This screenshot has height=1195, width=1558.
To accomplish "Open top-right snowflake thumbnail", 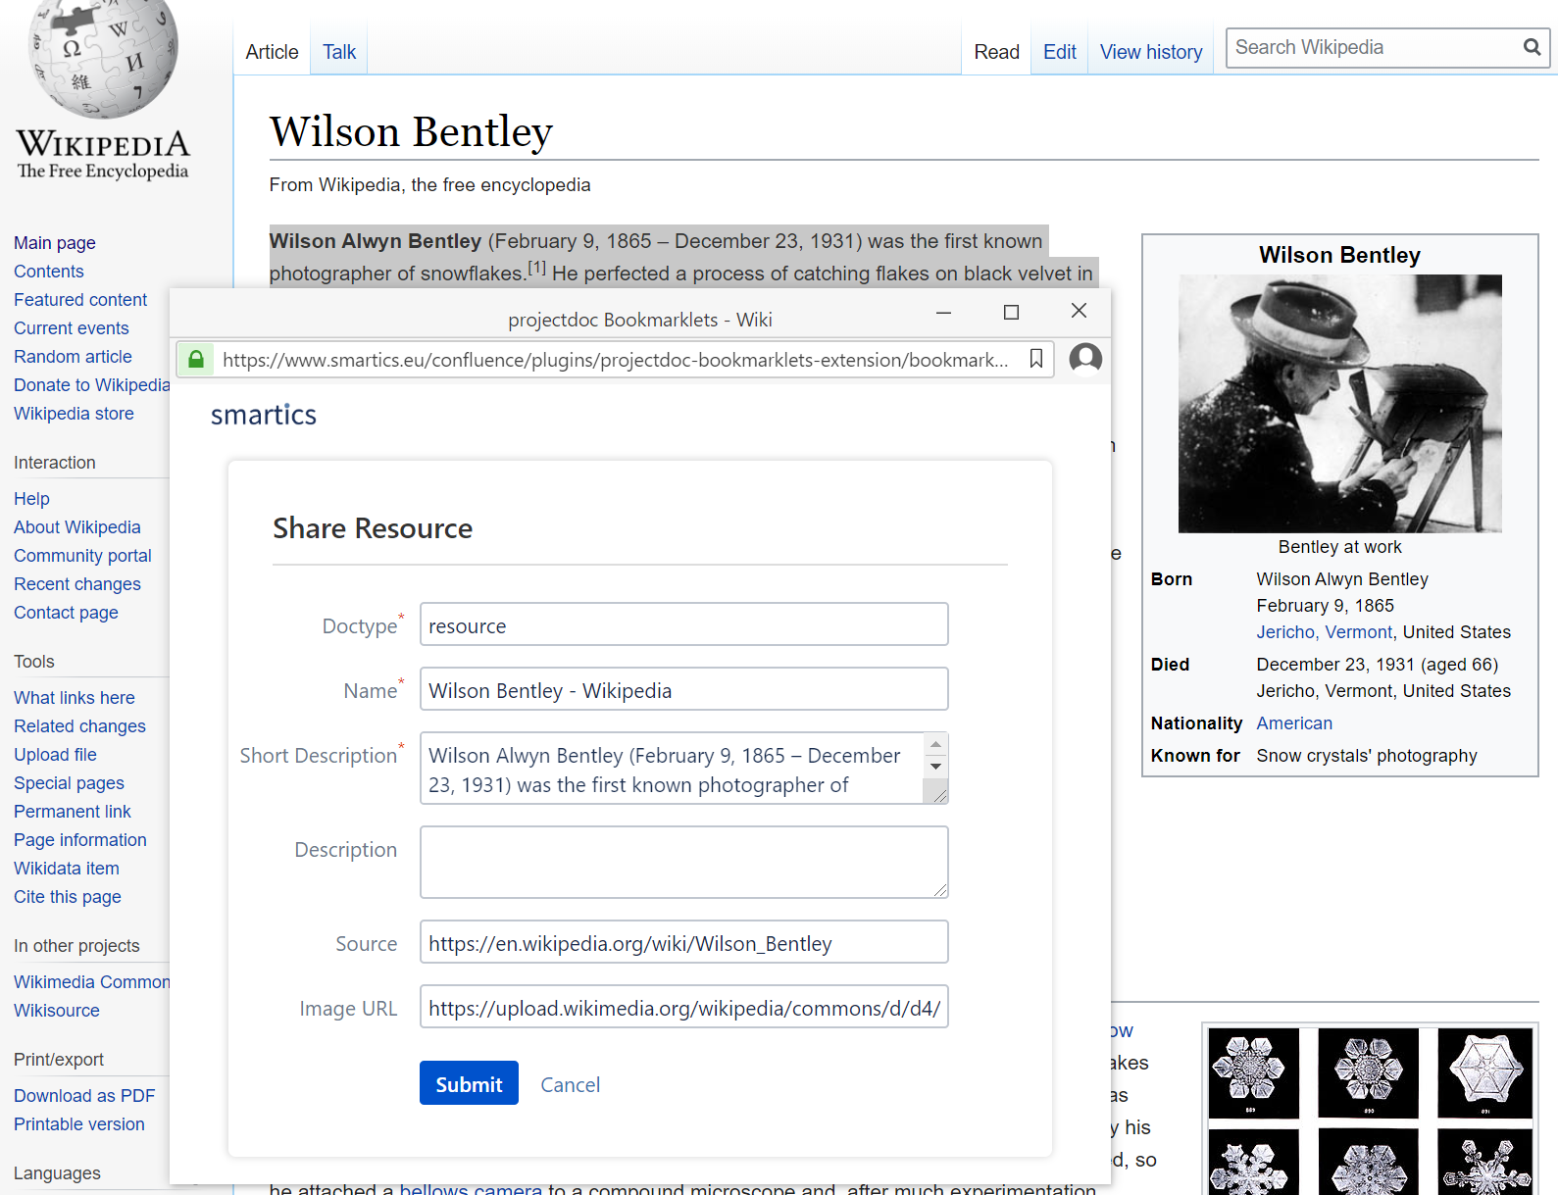I will coord(1484,1072).
